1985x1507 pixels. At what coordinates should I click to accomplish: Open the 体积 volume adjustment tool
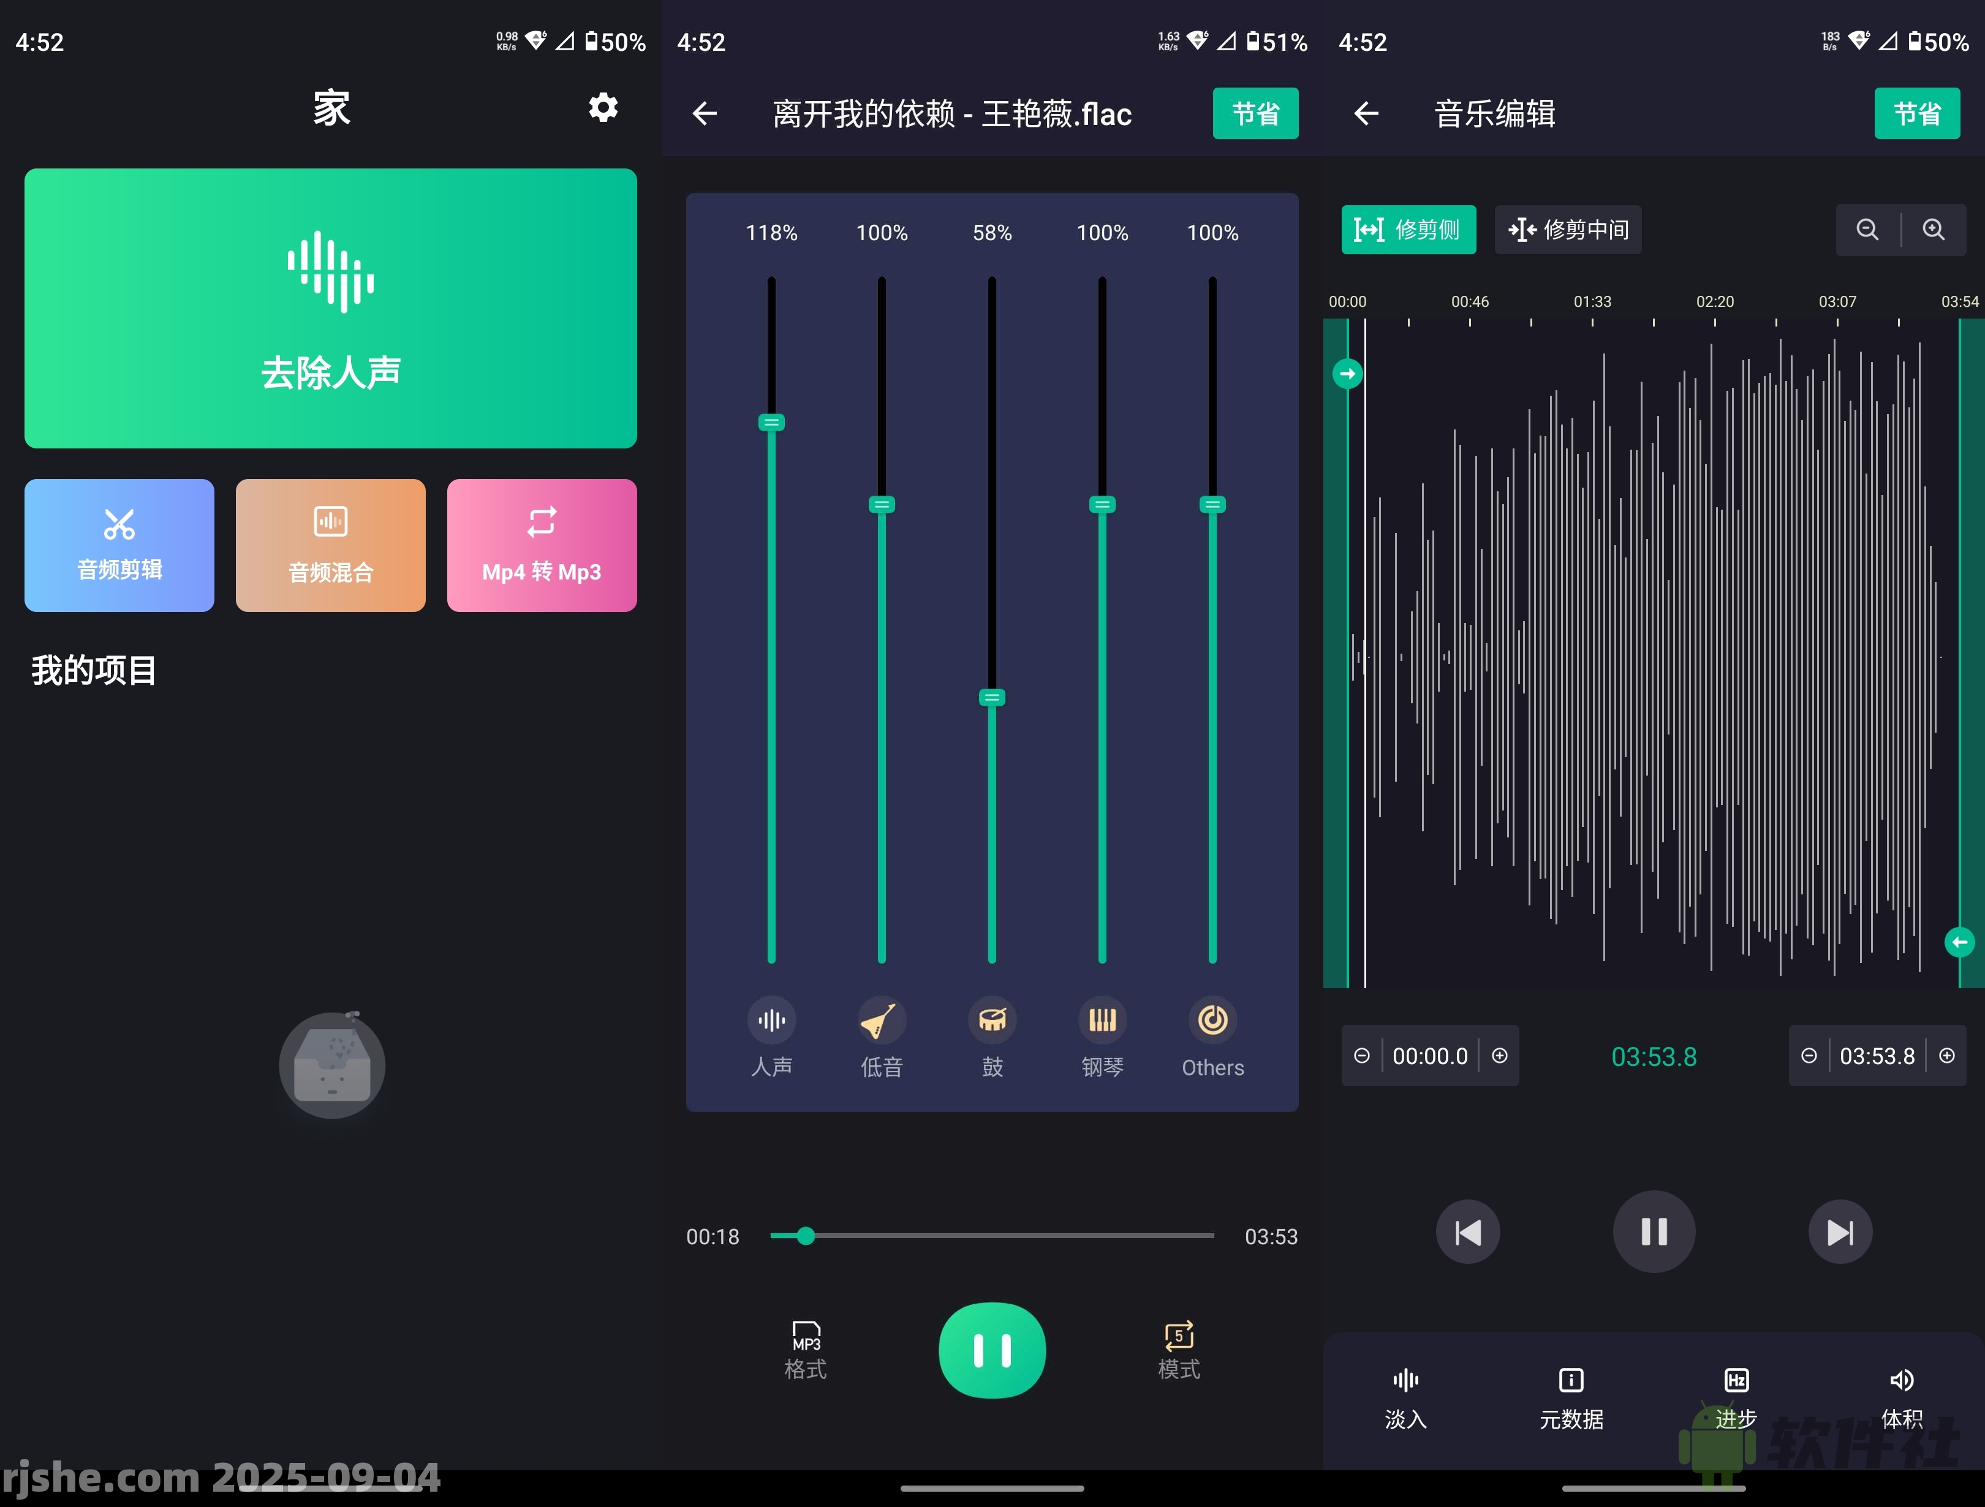click(1902, 1397)
